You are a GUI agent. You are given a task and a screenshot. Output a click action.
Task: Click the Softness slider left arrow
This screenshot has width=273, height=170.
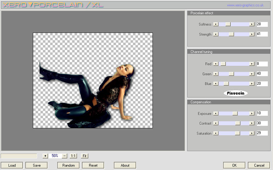click(x=216, y=25)
